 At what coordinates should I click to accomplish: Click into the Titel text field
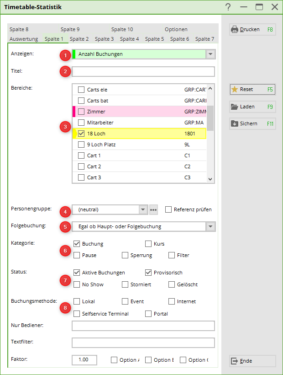143,71
